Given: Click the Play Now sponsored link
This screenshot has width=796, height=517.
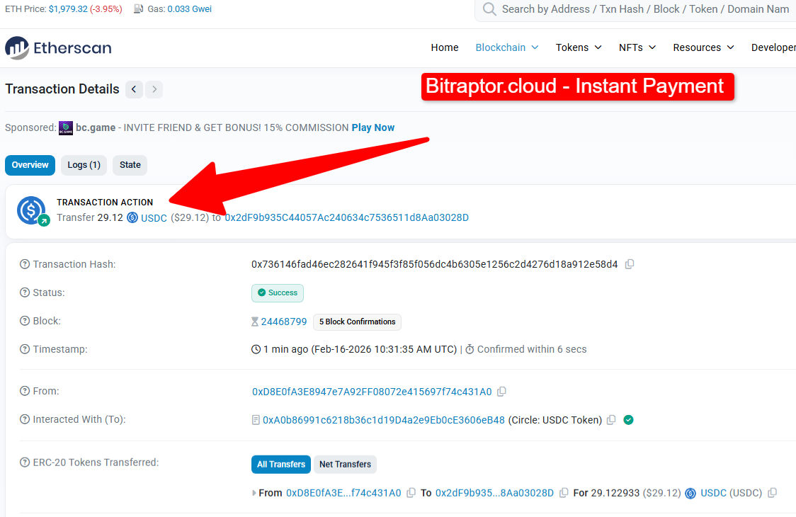Looking at the screenshot, I should pos(373,127).
